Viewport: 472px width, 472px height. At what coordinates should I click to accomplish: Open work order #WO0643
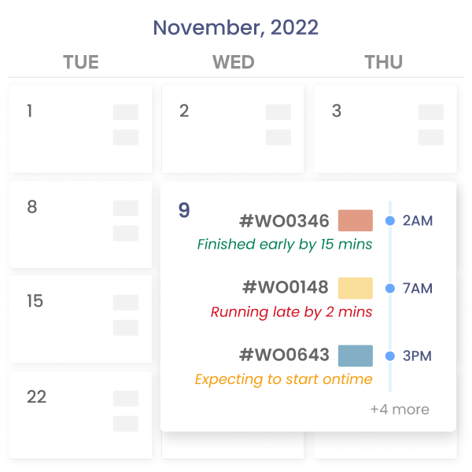click(x=284, y=356)
